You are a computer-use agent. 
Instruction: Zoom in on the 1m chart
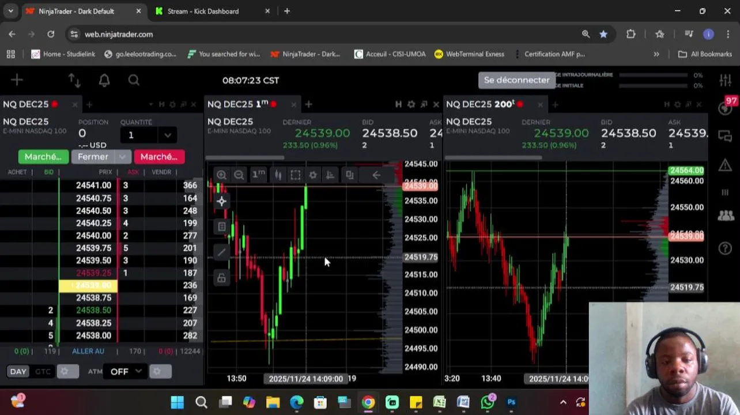[221, 175]
